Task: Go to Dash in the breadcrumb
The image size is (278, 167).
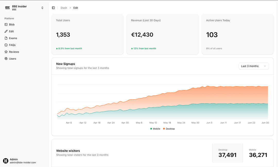Action: click(64, 8)
